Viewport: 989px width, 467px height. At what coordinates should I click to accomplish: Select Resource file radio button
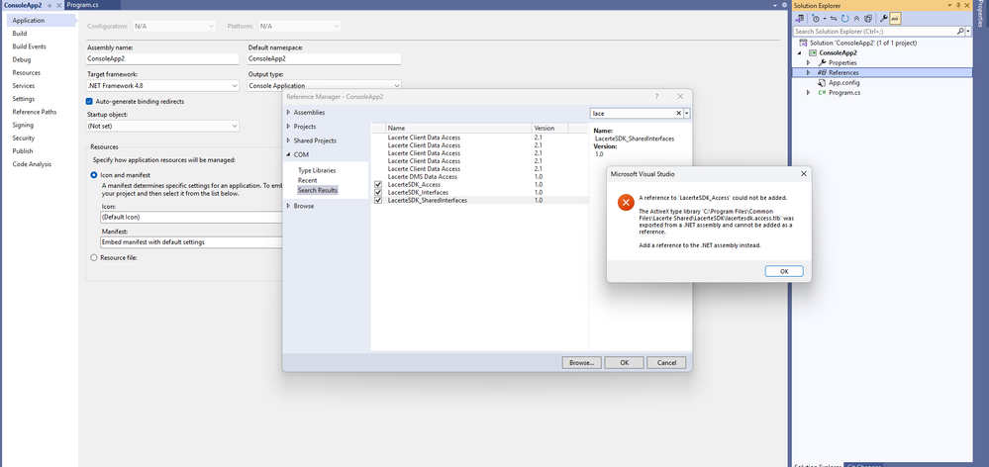94,258
